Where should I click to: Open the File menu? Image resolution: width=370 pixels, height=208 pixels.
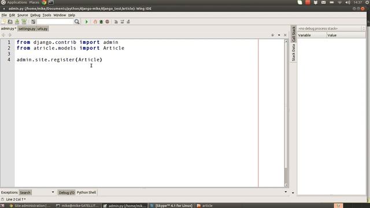coord(4,15)
